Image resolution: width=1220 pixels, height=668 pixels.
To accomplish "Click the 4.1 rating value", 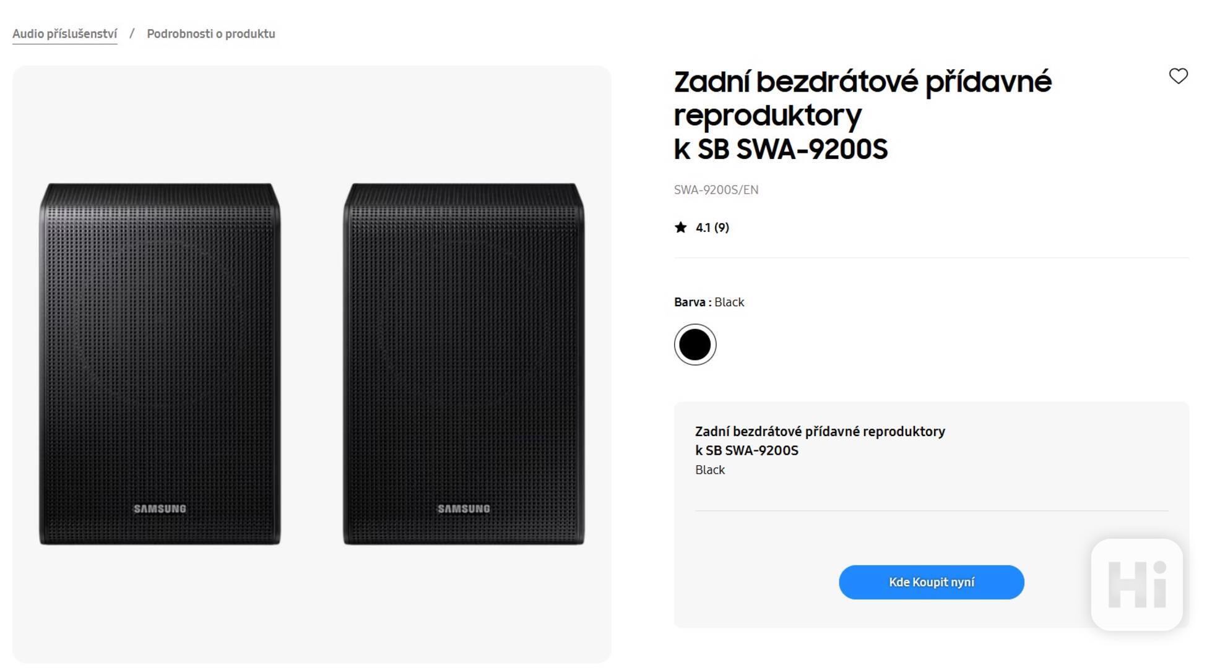I will click(703, 228).
